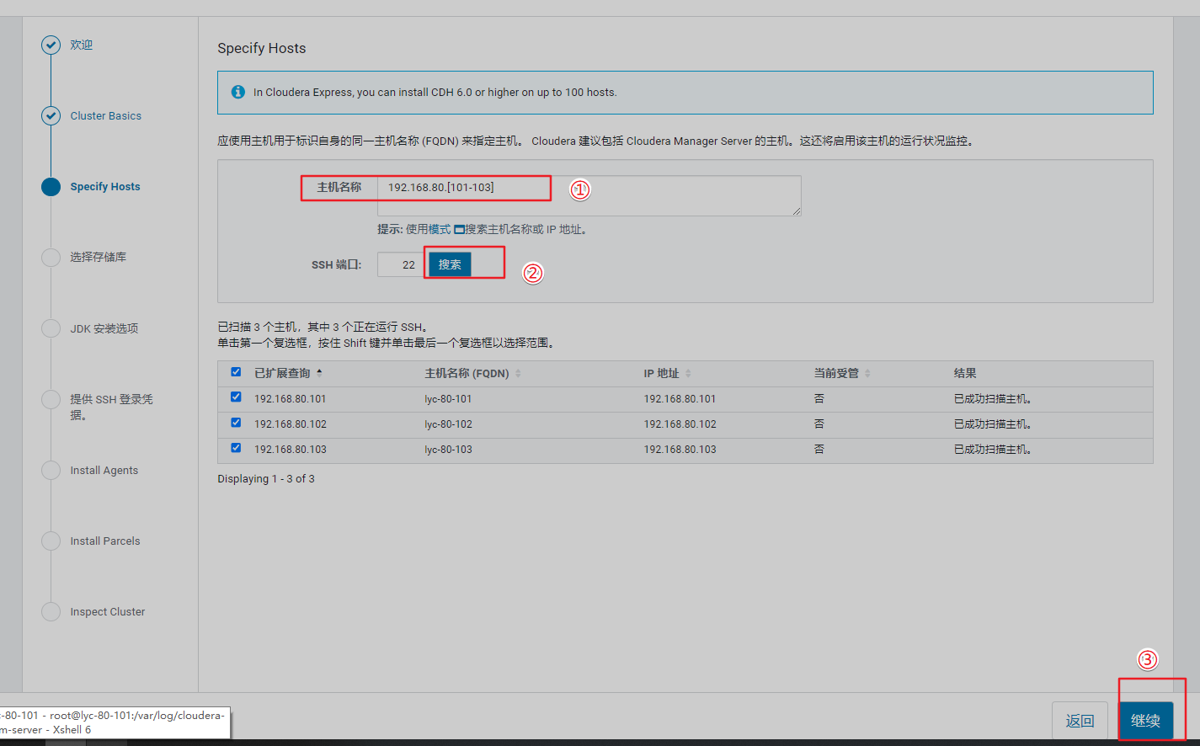Select Specify Hosts wizard step label
The image size is (1200, 746).
[x=105, y=187]
